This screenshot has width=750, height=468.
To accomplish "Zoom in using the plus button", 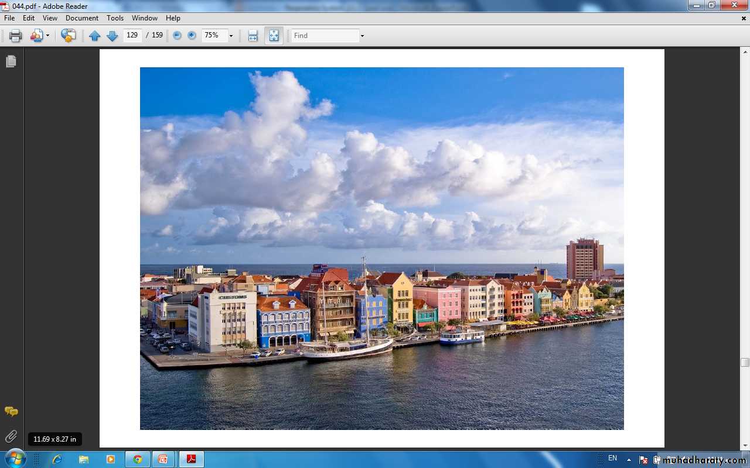I will [192, 36].
